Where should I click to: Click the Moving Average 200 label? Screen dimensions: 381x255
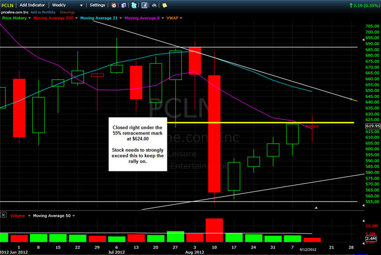pyautogui.click(x=53, y=18)
